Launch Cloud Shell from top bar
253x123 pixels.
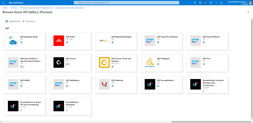click(195, 3)
